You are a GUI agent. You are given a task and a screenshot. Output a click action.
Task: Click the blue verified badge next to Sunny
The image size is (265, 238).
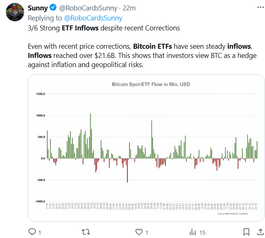point(53,8)
